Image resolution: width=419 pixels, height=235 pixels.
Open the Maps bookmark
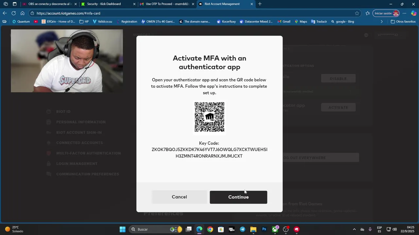(x=301, y=22)
